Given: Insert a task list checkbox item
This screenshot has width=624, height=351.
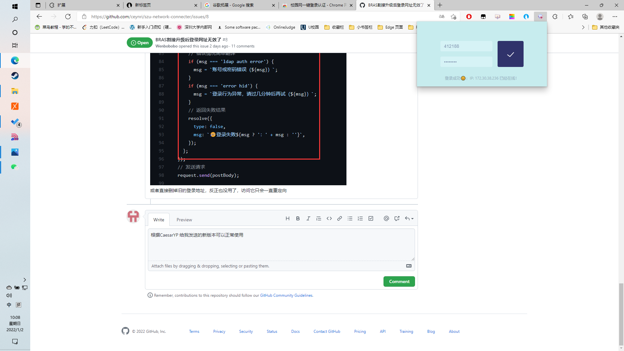Looking at the screenshot, I should (370, 218).
